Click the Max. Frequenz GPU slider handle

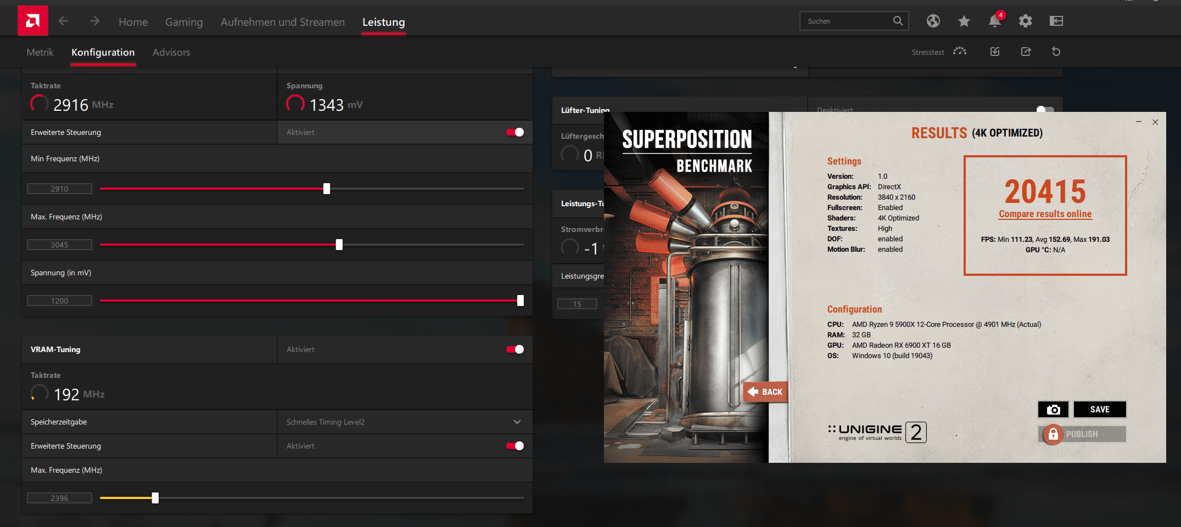coord(339,245)
